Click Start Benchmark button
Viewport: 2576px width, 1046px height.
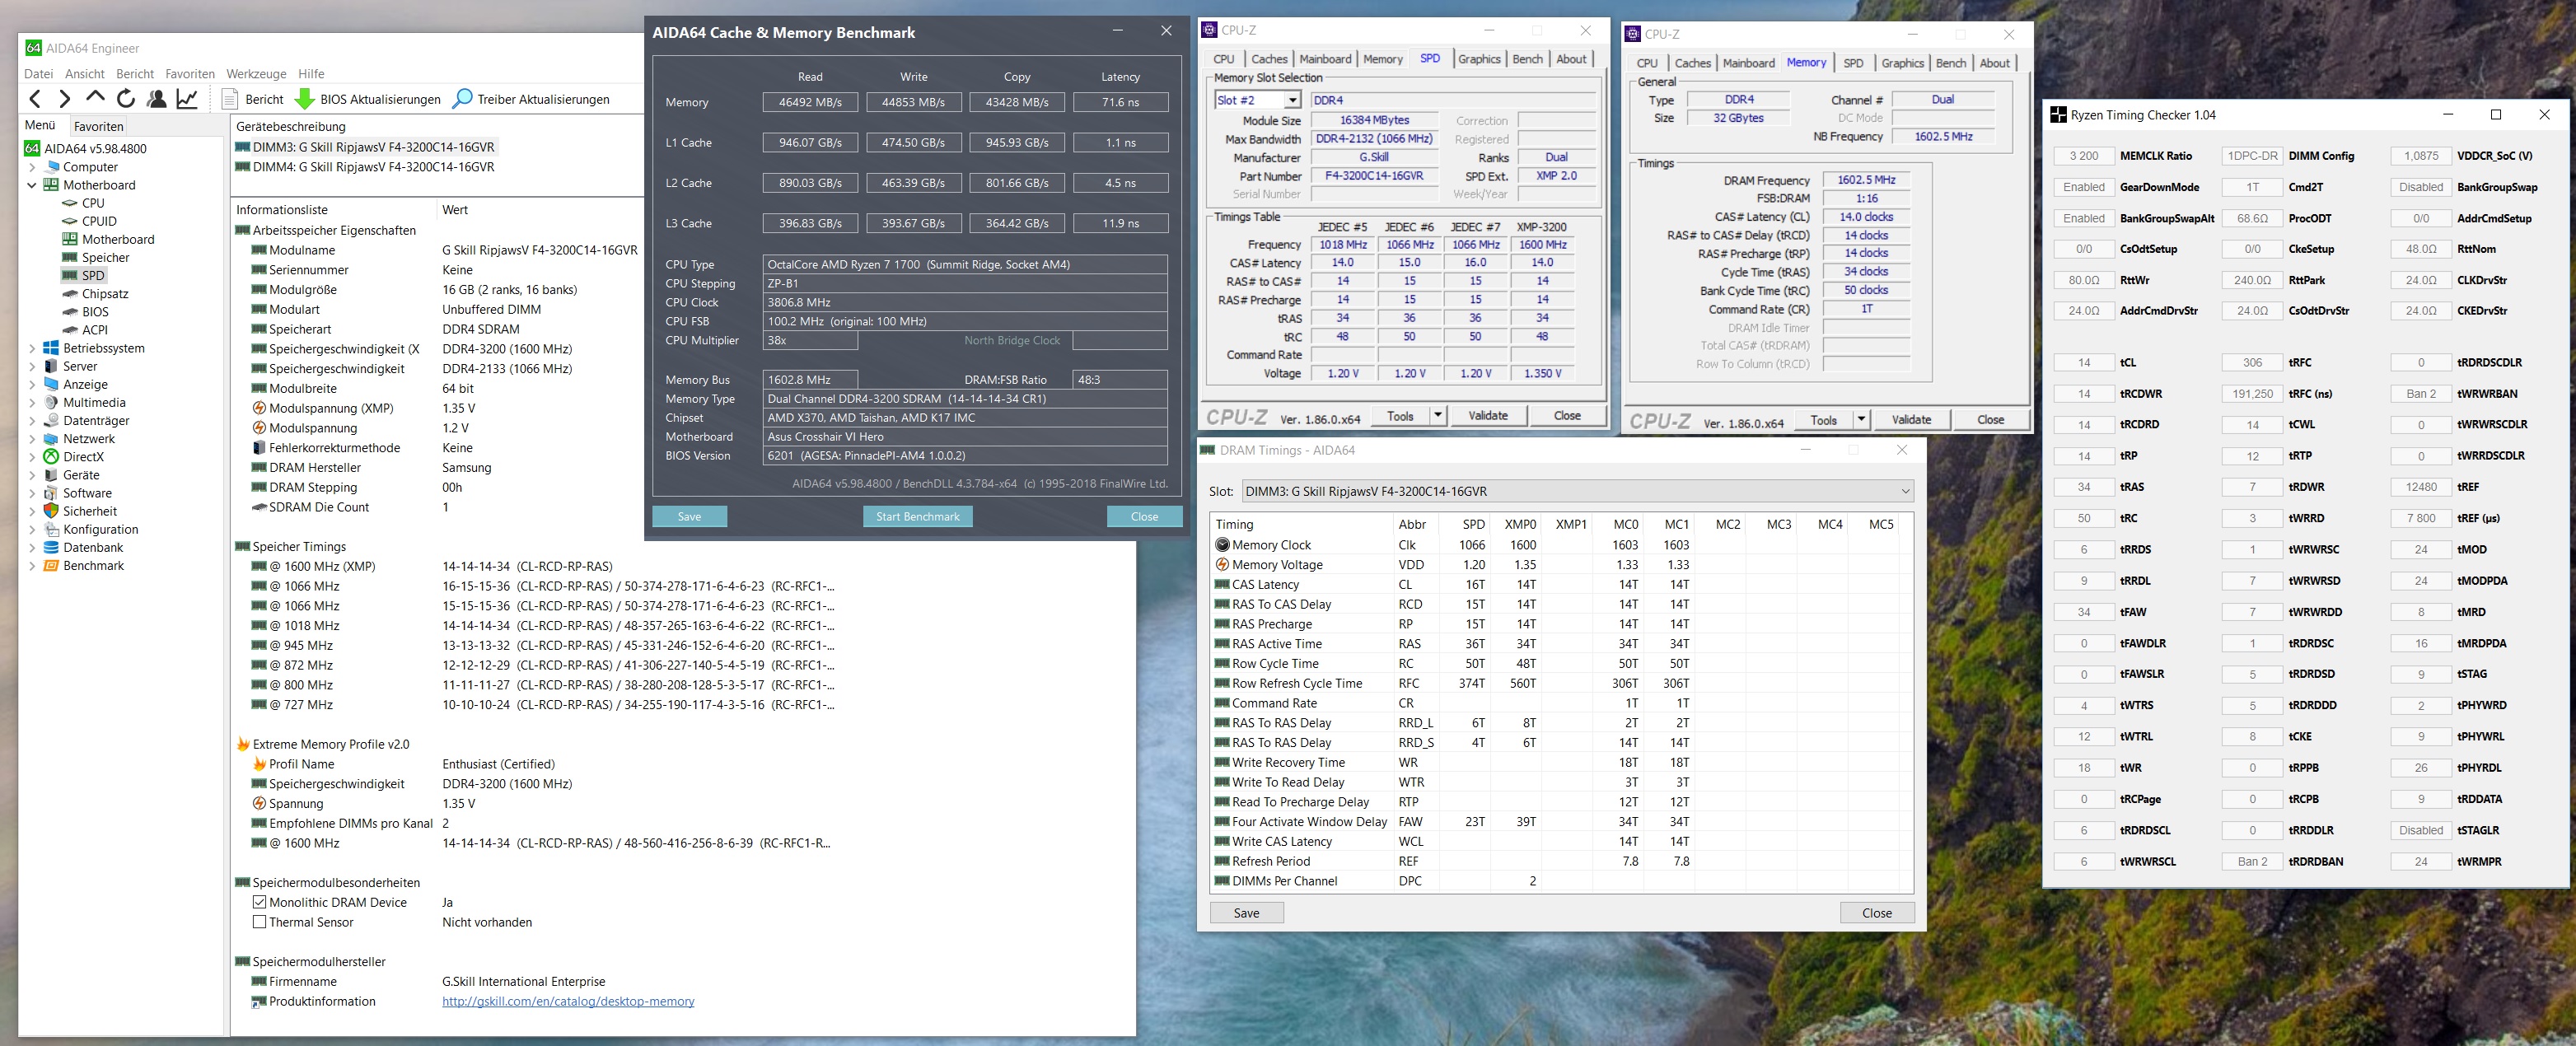pos(917,517)
